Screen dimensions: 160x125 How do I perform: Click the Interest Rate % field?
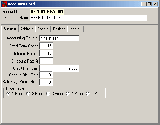(46, 53)
